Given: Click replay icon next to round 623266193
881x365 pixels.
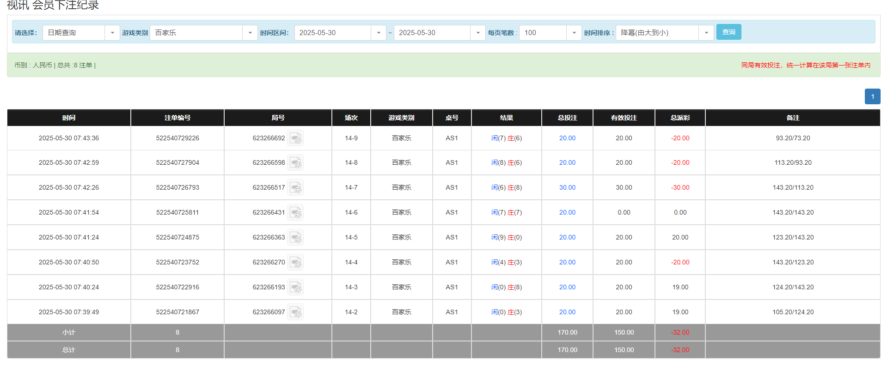Looking at the screenshot, I should coord(295,287).
